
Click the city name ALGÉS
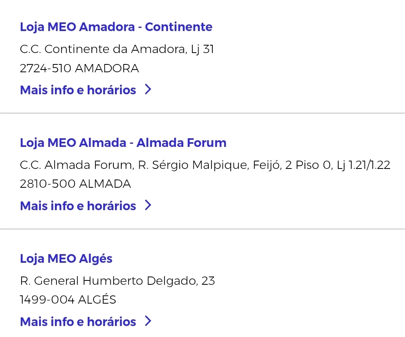(97, 300)
